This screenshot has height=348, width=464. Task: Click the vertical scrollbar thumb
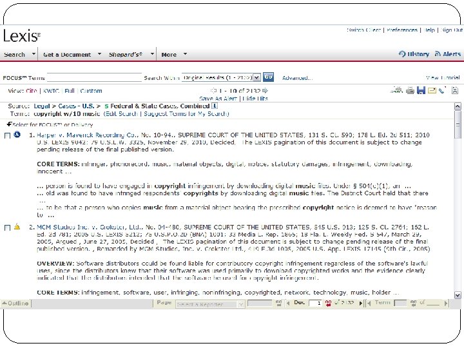[458, 124]
